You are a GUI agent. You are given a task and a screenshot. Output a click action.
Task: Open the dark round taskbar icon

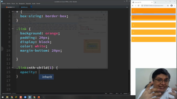[43, 97]
